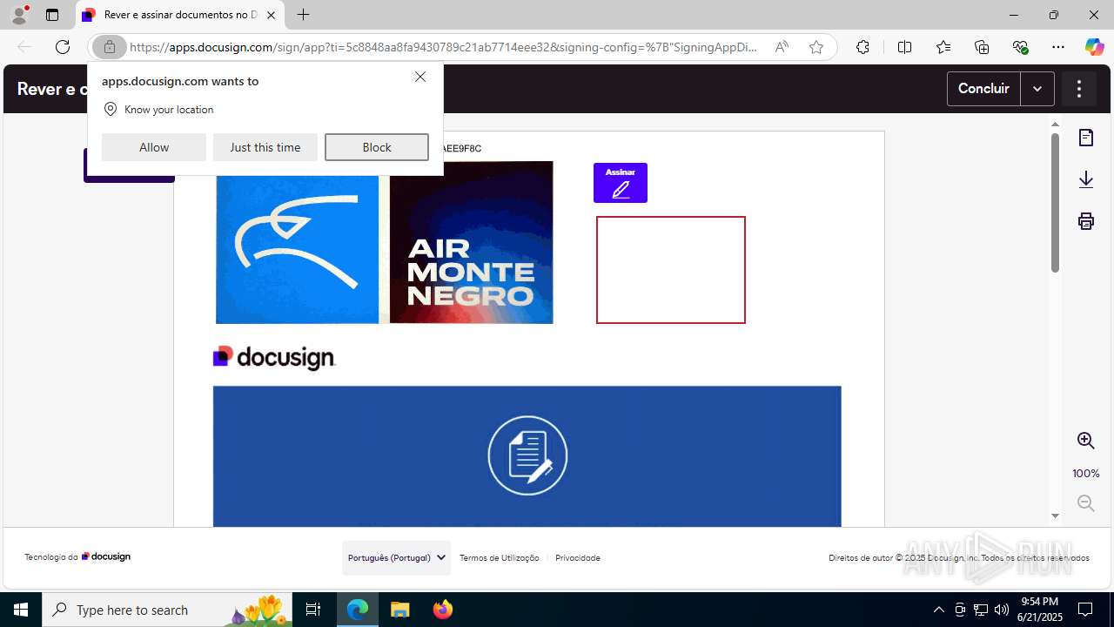Open the Favorites list
This screenshot has width=1114, height=627.
pyautogui.click(x=943, y=47)
